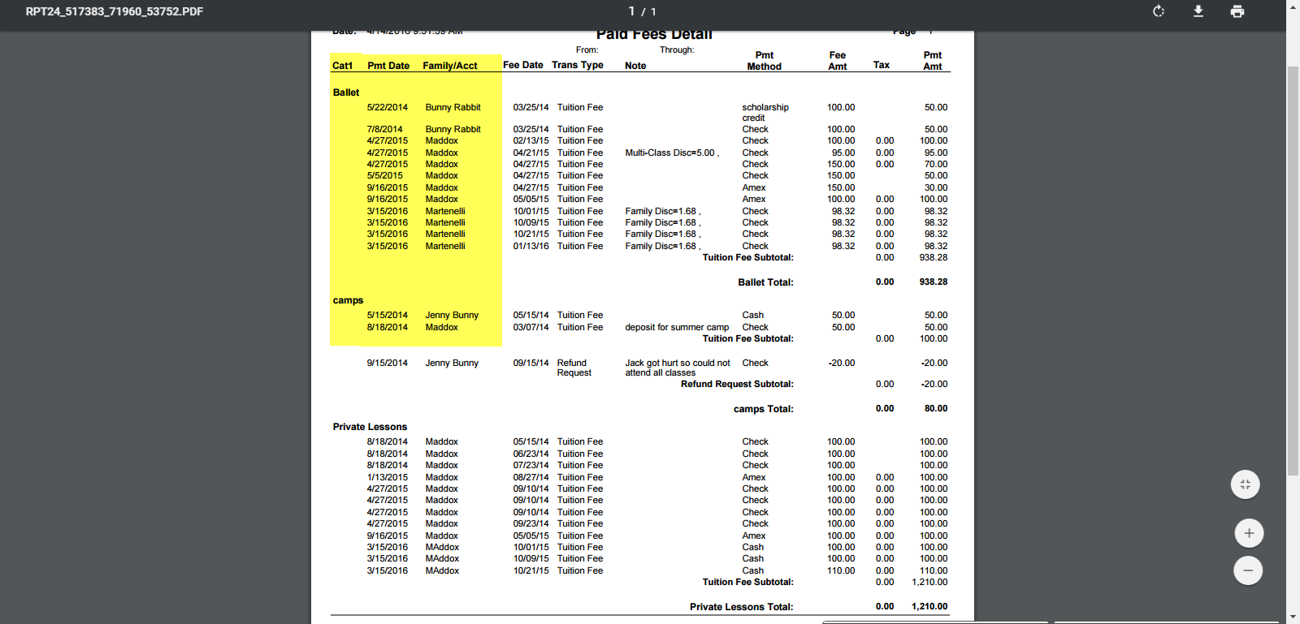Click the 80.00 camps total amount
Viewport: 1300px width, 624px height.
tap(936, 409)
